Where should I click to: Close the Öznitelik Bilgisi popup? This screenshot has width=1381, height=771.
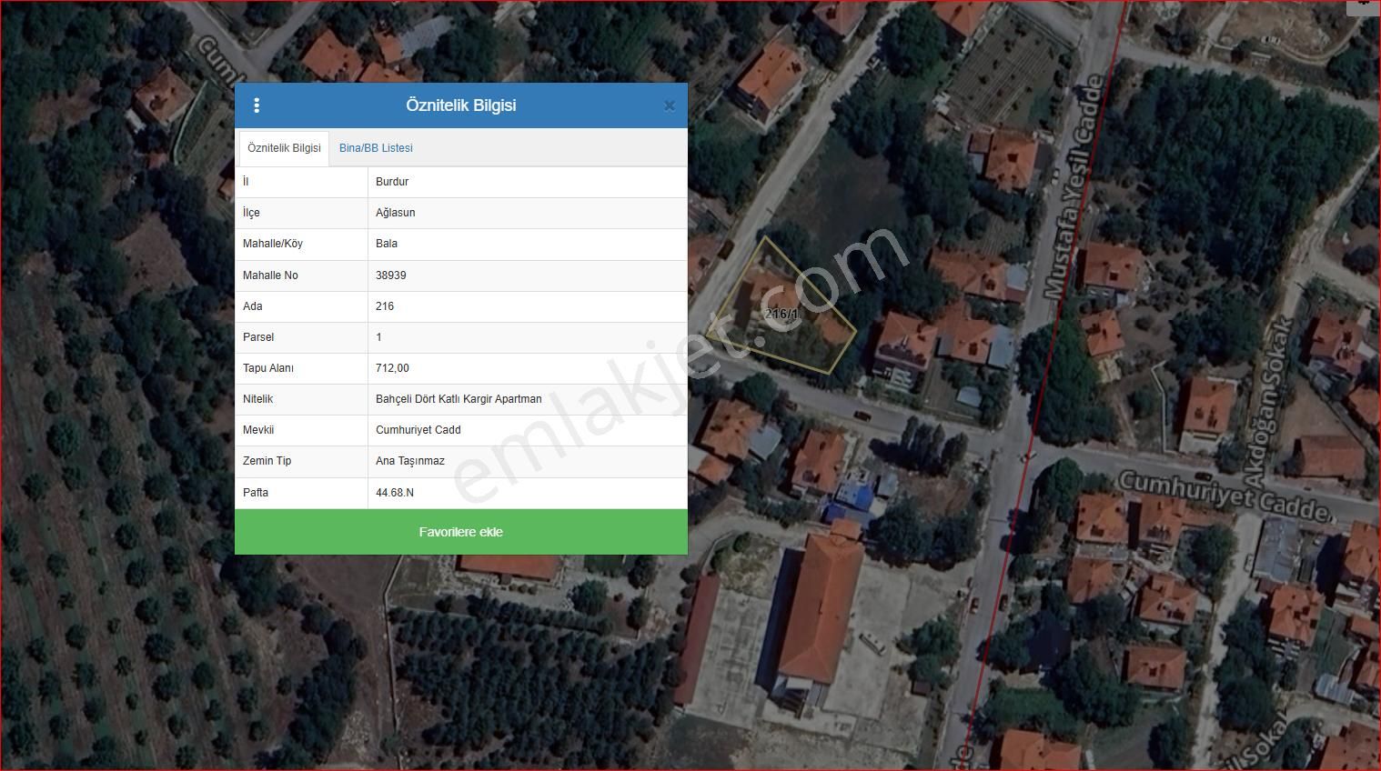tap(669, 105)
